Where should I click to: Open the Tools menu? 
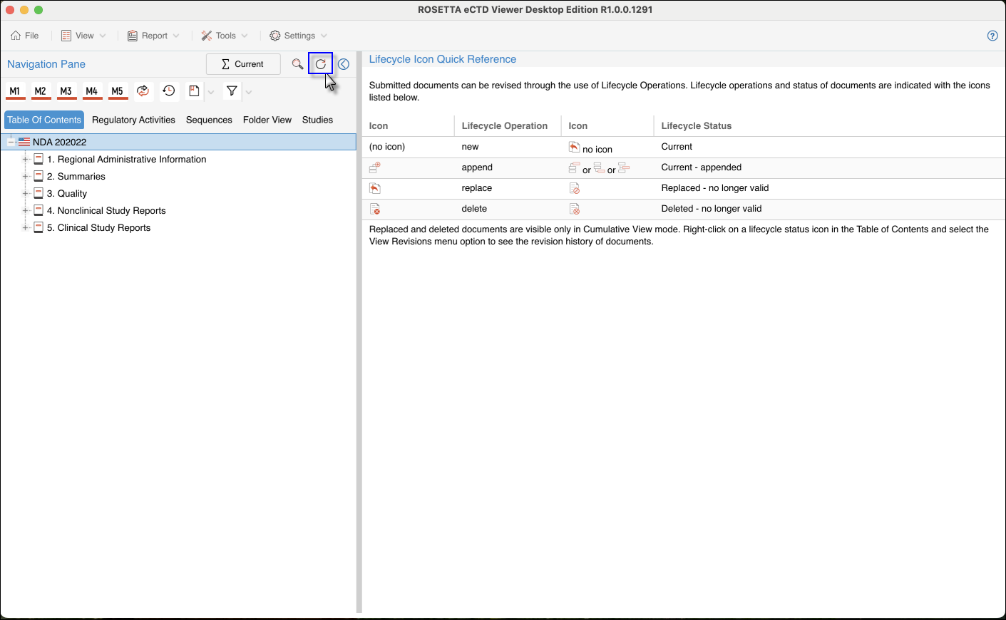pyautogui.click(x=225, y=36)
